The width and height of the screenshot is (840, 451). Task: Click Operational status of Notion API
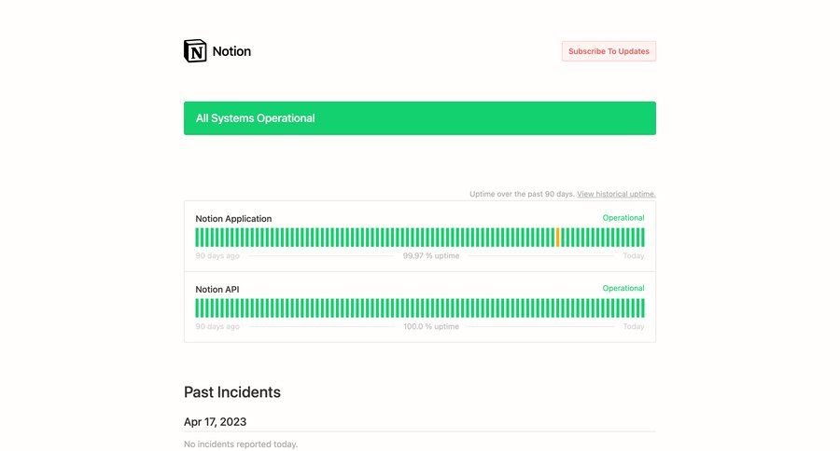point(623,288)
